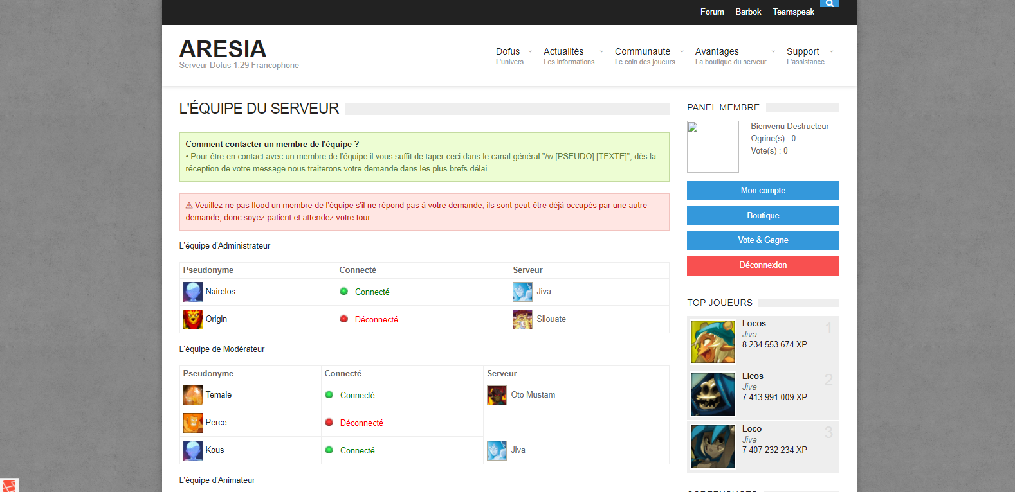Image resolution: width=1015 pixels, height=492 pixels.
Task: Click green status dot for Kous
Action: pyautogui.click(x=329, y=450)
